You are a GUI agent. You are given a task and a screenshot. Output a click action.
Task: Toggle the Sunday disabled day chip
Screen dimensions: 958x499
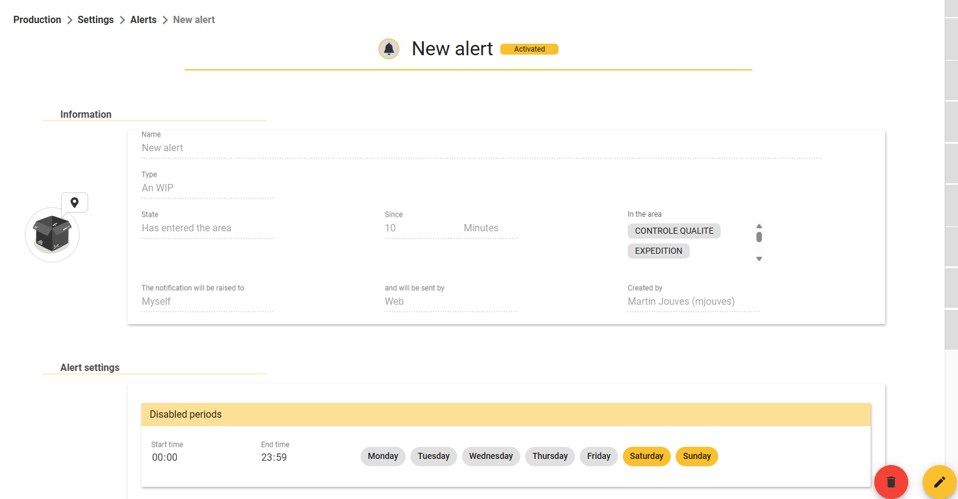[x=697, y=457]
